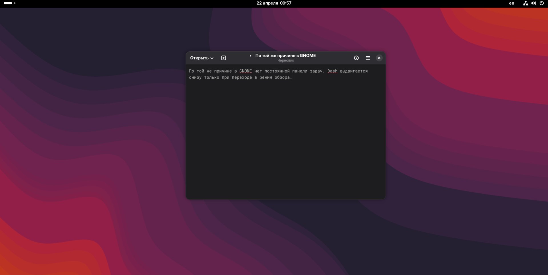Open the volume speaker icon

[x=533, y=3]
